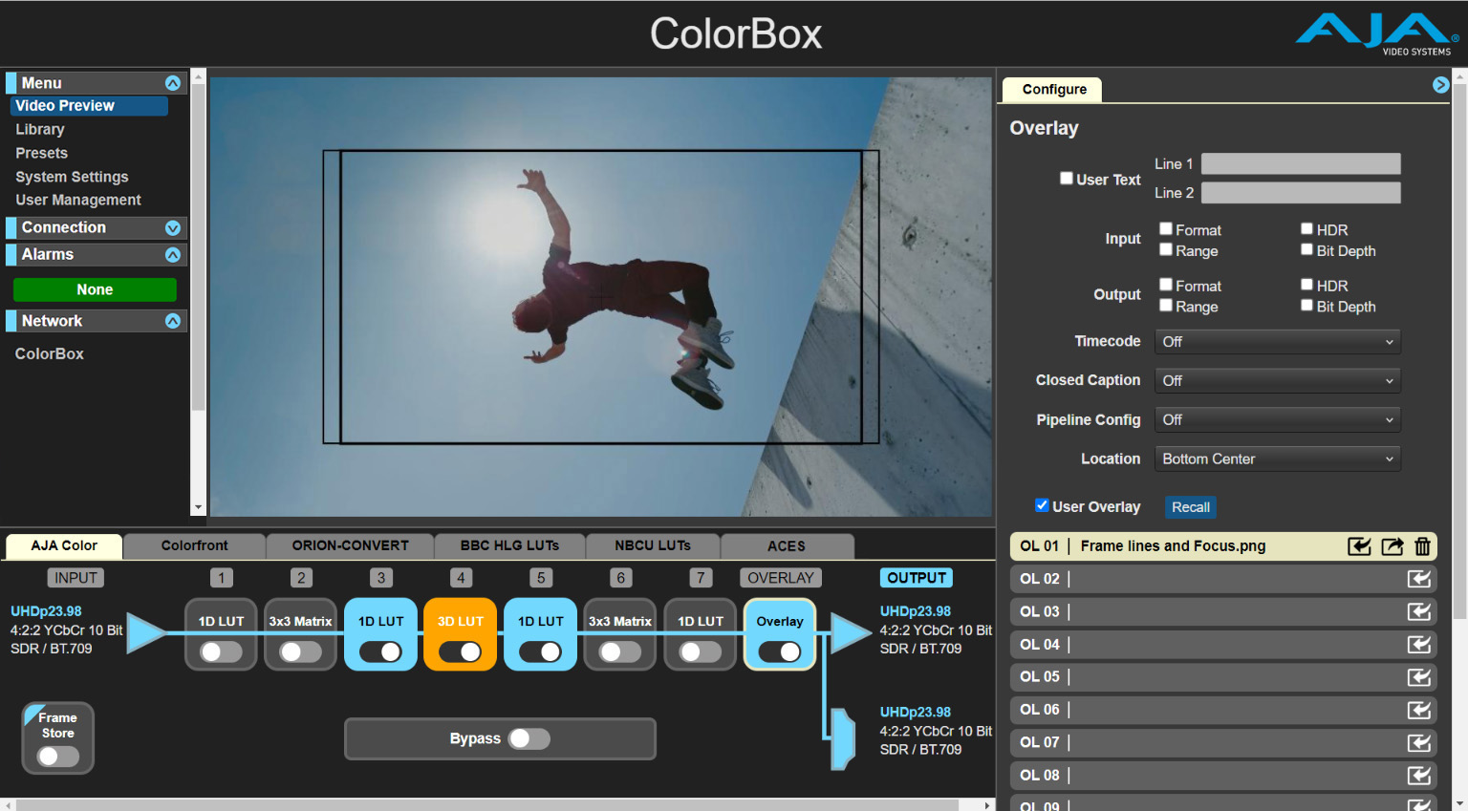Viewport: 1468px width, 811px height.
Task: Click the Recall button for User Overlay
Action: (x=1190, y=507)
